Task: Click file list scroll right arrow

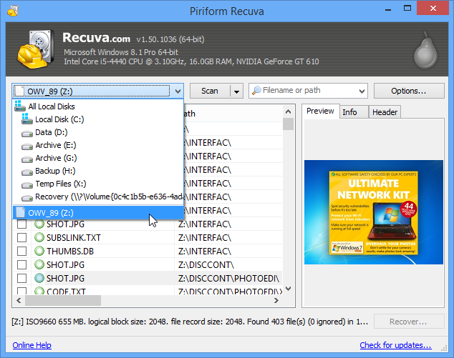Action: coord(276,301)
